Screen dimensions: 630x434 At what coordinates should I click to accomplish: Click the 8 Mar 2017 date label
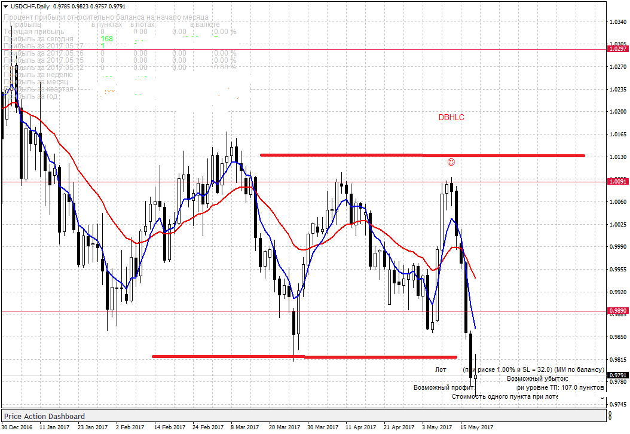click(244, 427)
